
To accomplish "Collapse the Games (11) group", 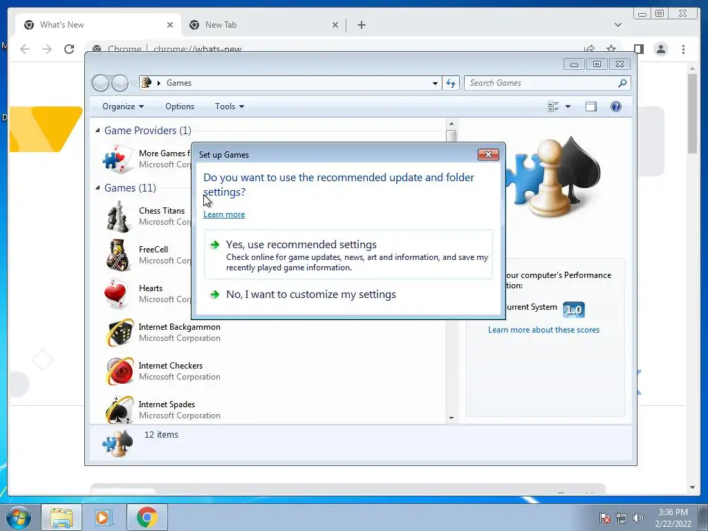I will click(97, 188).
